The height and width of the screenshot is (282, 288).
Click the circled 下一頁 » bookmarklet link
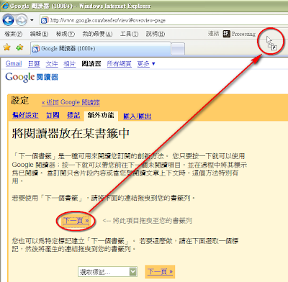(x=76, y=221)
